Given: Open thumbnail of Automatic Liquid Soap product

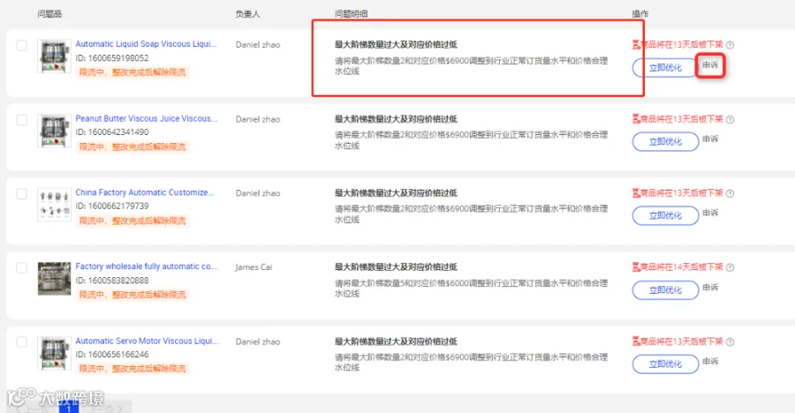Looking at the screenshot, I should tap(54, 56).
